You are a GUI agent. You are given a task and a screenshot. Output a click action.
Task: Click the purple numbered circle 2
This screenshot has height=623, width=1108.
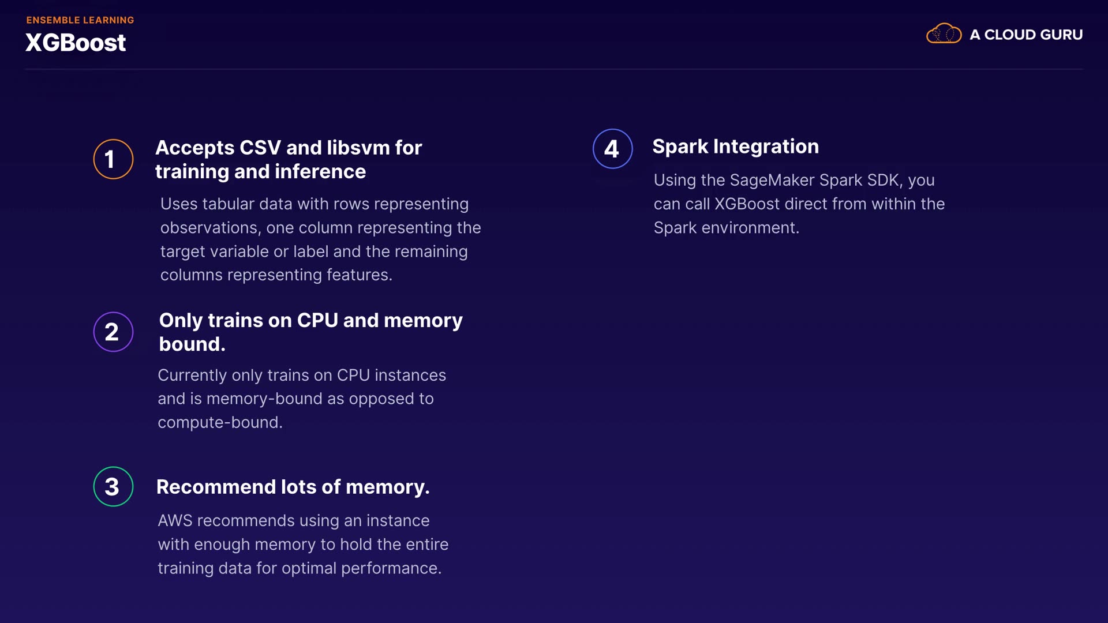(x=113, y=332)
